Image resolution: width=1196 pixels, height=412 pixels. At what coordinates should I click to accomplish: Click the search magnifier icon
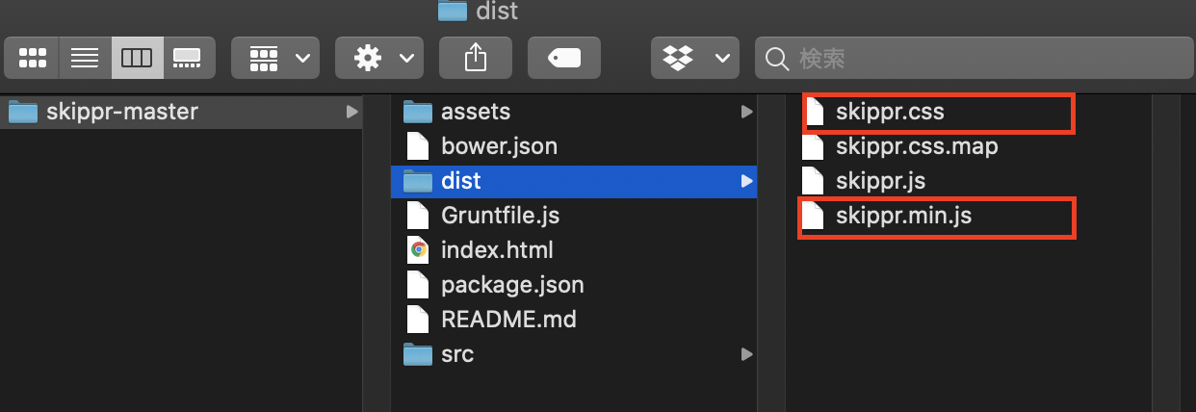click(x=776, y=60)
